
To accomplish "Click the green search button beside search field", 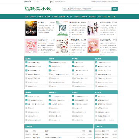I will [115, 9].
